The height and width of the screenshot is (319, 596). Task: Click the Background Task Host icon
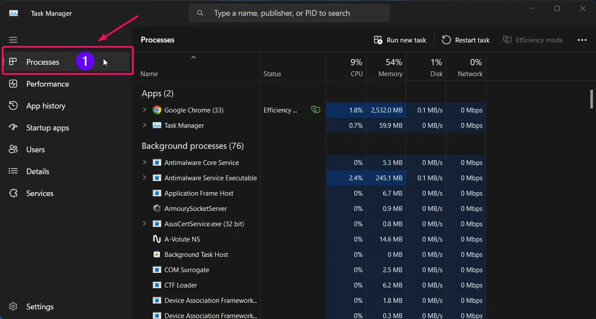coord(157,254)
